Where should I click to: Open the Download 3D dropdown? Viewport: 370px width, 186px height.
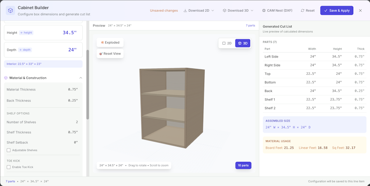(x=238, y=11)
